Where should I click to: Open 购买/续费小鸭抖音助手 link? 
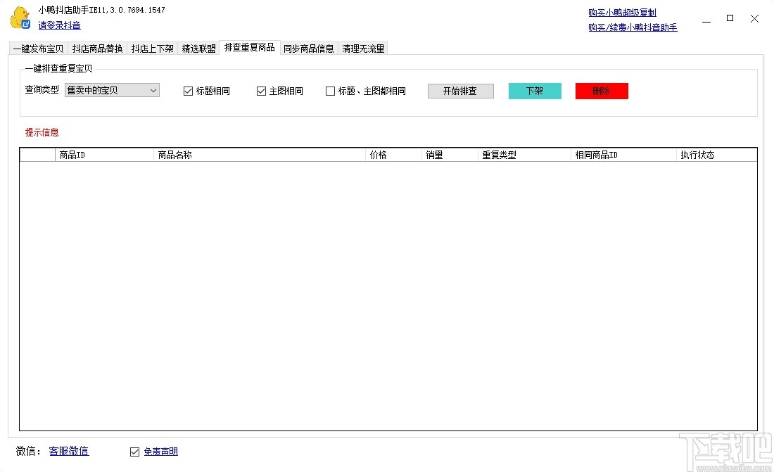coord(633,27)
